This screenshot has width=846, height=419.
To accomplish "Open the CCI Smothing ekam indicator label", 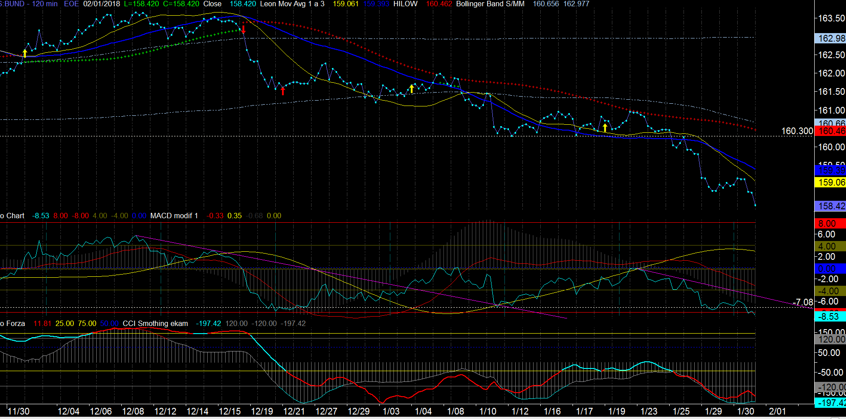I will pos(155,323).
